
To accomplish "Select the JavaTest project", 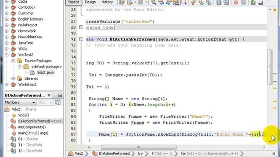I will point(25,43).
